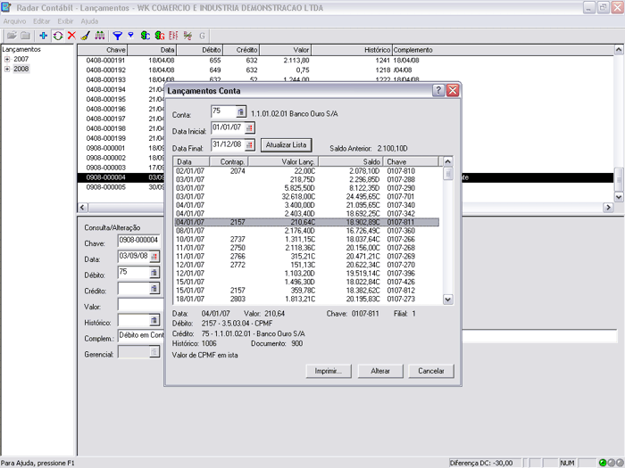
Task: Click the blue plus new entry icon
Action: point(44,36)
